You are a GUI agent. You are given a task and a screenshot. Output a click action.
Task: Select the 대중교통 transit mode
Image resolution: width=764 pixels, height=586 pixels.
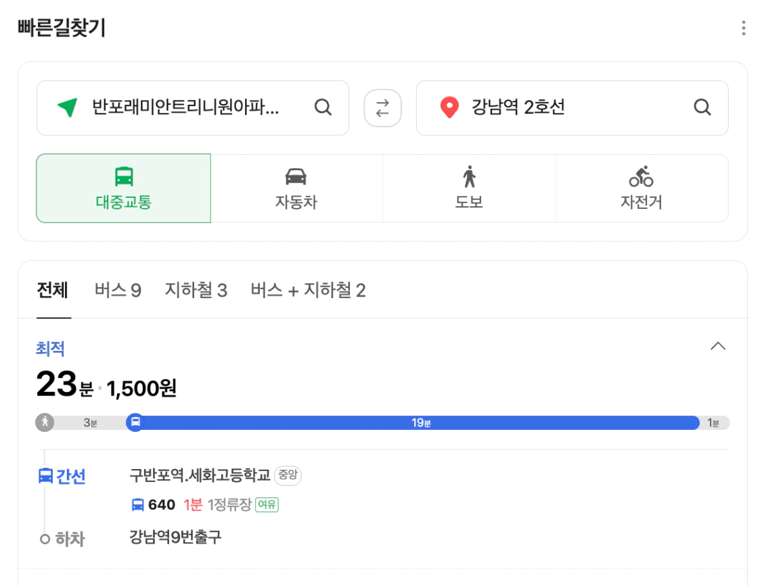click(x=123, y=188)
